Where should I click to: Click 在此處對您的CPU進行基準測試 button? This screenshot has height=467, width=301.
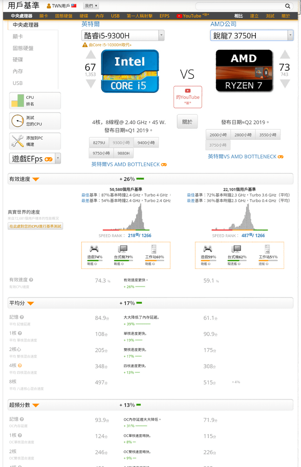click(35, 226)
